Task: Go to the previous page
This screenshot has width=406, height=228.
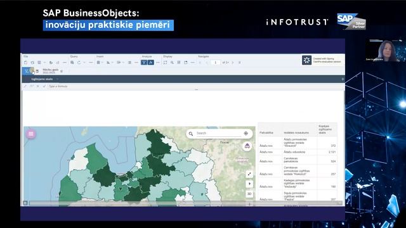Action: point(207,63)
